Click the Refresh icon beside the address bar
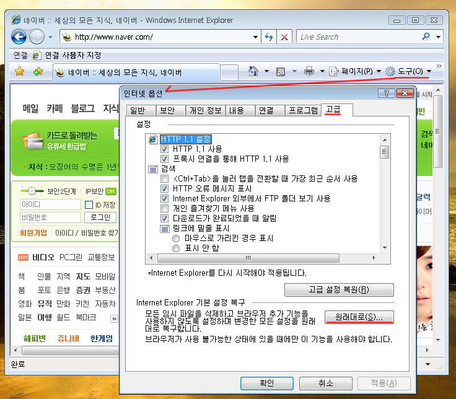The height and width of the screenshot is (399, 456). pyautogui.click(x=269, y=37)
